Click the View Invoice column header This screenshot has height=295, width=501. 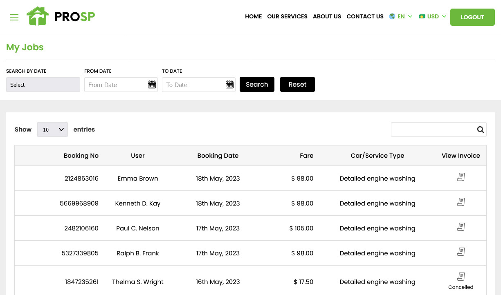pos(461,156)
